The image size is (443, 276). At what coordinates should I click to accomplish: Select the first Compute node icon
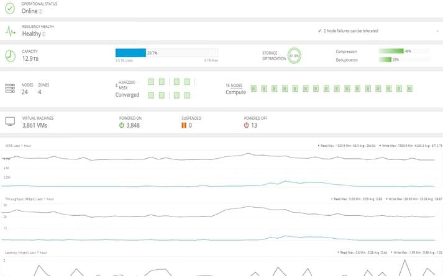click(x=253, y=89)
